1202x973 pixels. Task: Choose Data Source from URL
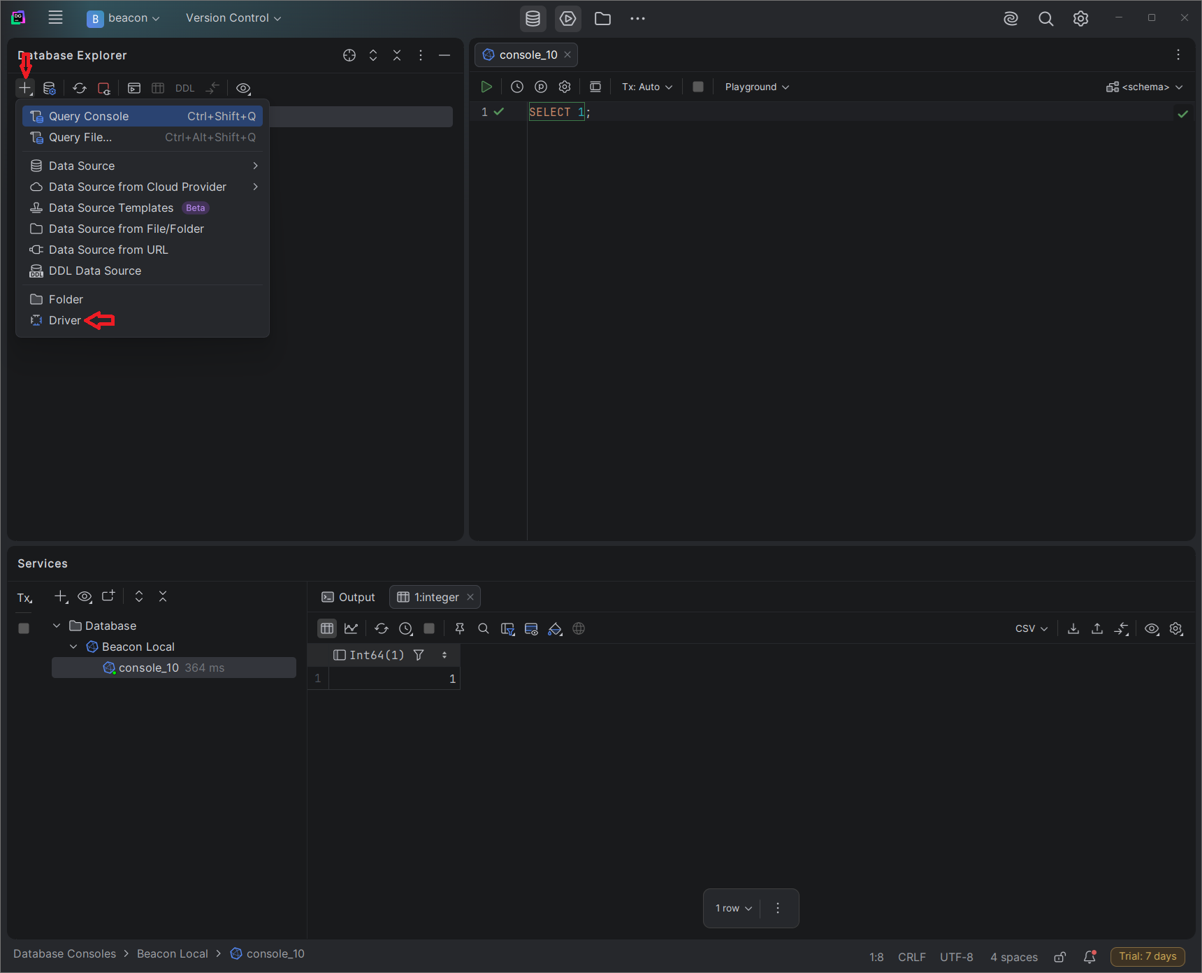point(143,250)
